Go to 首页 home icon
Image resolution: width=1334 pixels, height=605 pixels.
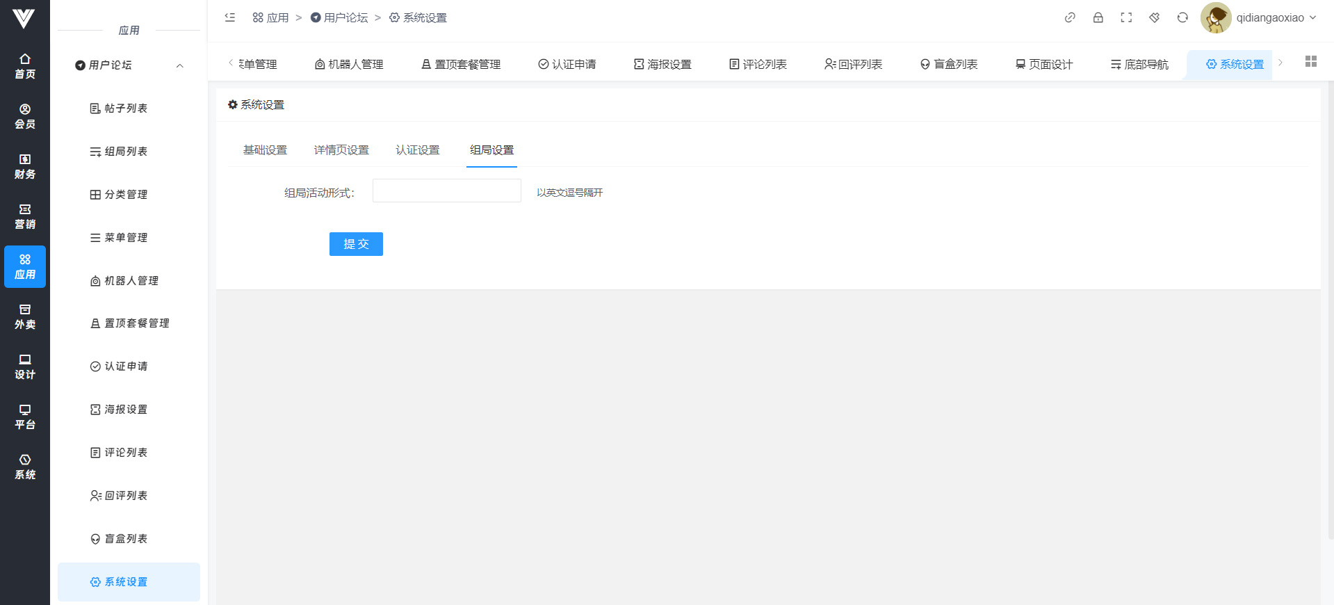pos(25,66)
